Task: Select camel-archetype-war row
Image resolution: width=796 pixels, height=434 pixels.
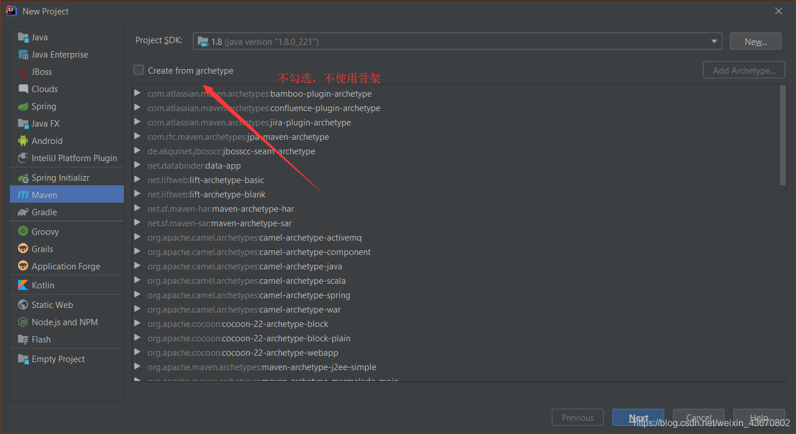Action: click(455, 309)
